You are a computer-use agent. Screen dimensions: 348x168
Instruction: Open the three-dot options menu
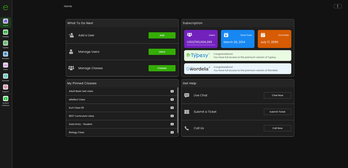pos(337,6)
